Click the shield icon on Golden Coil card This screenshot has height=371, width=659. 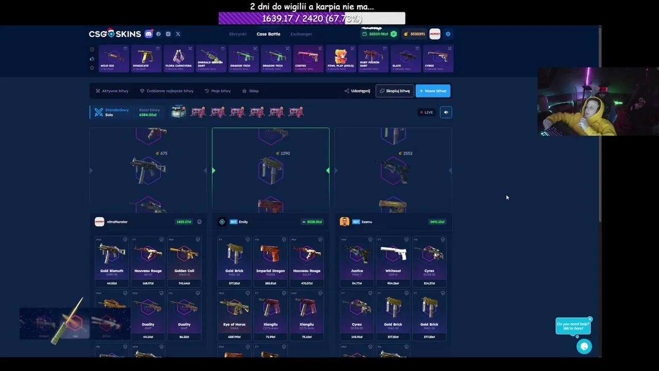pyautogui.click(x=198, y=240)
